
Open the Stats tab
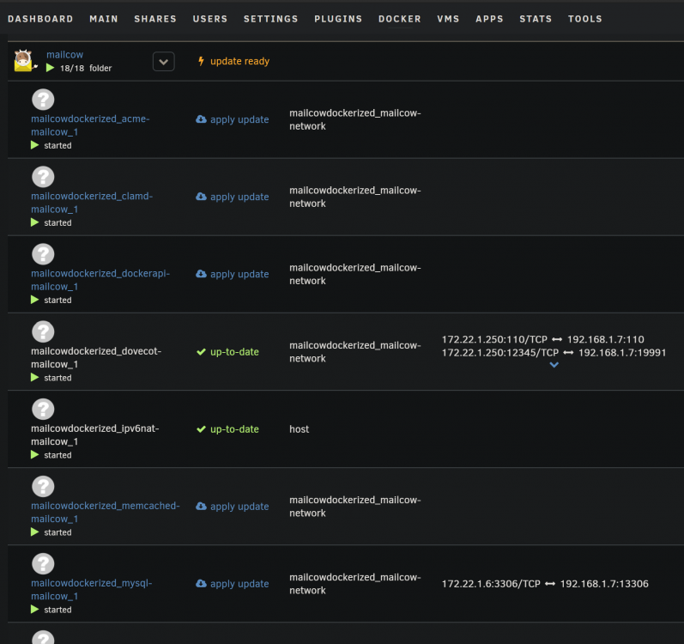click(x=536, y=19)
